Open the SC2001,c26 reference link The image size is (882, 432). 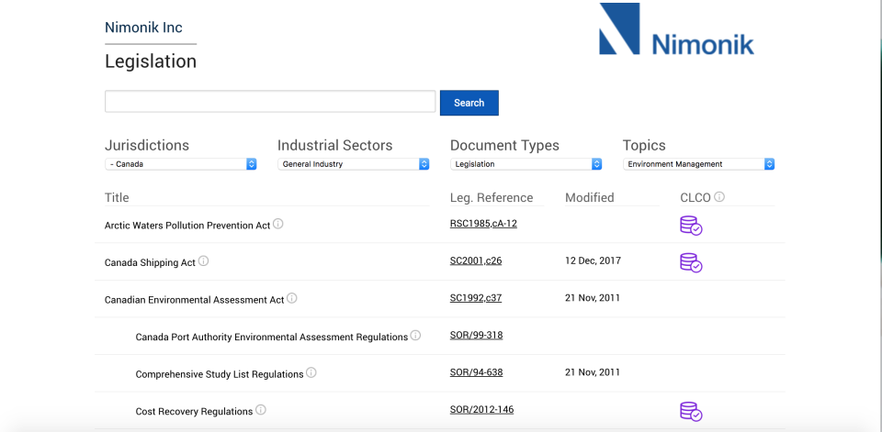coord(476,261)
